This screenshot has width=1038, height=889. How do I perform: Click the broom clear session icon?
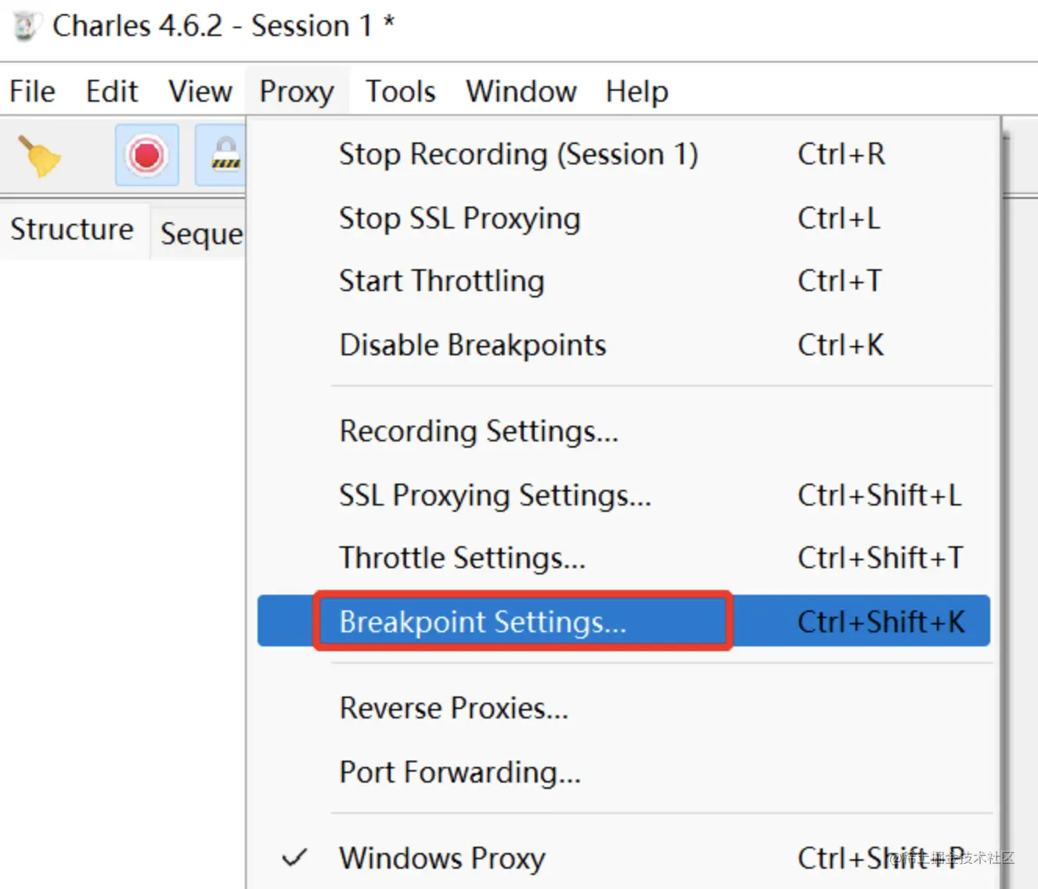pyautogui.click(x=39, y=156)
